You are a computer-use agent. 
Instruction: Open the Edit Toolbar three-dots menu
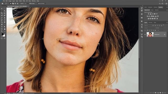pyautogui.click(x=5, y=31)
